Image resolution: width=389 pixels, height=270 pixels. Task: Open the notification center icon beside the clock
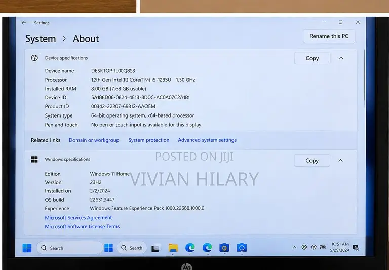coord(356,248)
